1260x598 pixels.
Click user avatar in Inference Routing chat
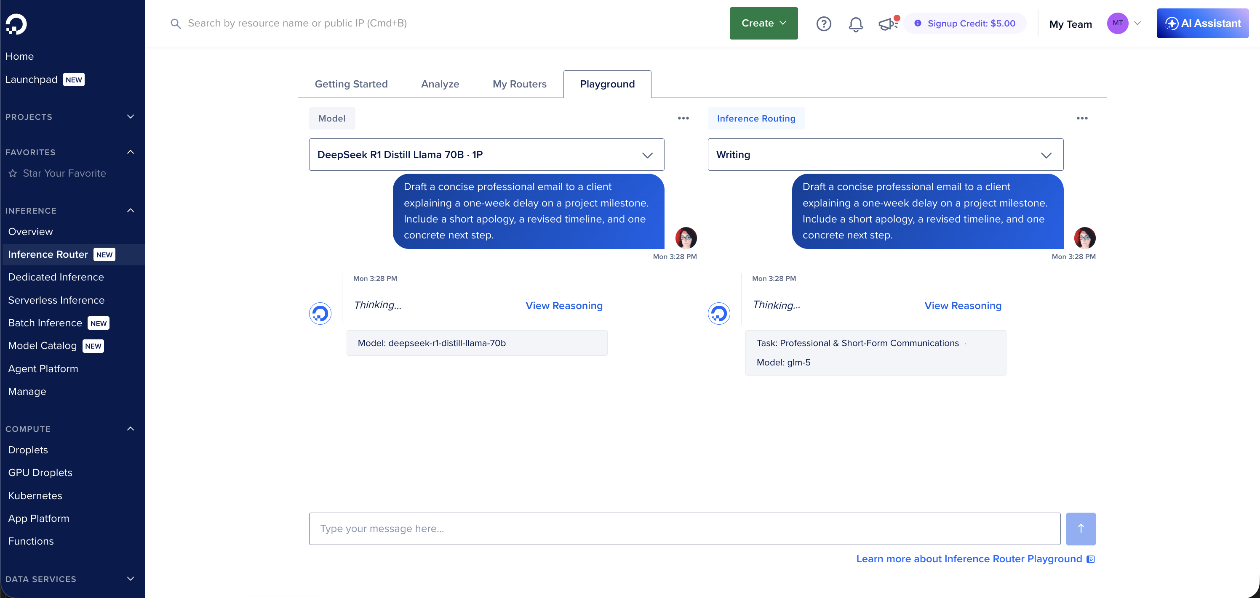[1084, 238]
